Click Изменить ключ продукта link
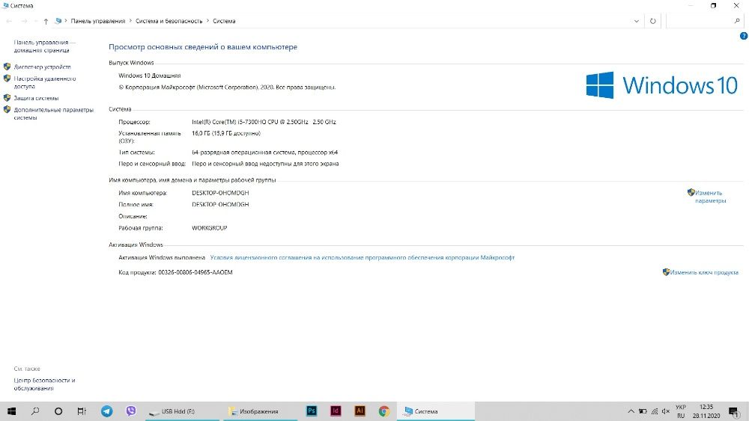The image size is (749, 421). 704,272
